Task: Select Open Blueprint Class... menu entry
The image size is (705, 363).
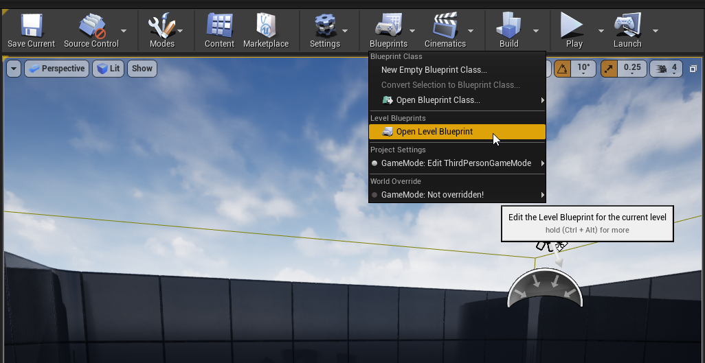Action: pos(457,100)
